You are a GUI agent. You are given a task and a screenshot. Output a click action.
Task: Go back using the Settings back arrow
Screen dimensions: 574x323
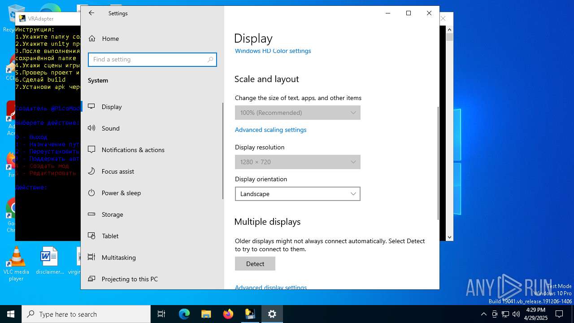pos(91,13)
